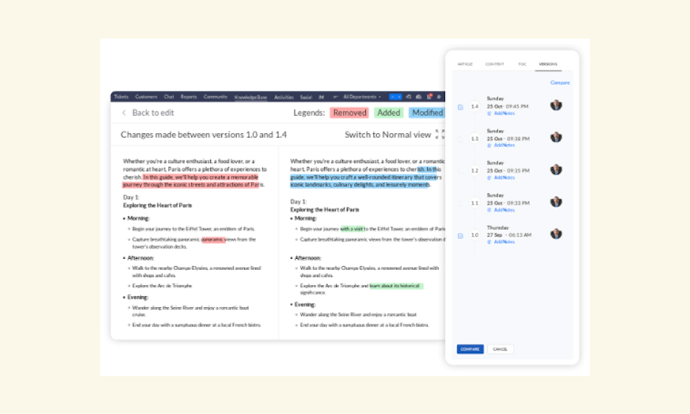Screen dimensions: 690x414
Task: Click Add Notes for version 1.1
Action: pyautogui.click(x=504, y=210)
